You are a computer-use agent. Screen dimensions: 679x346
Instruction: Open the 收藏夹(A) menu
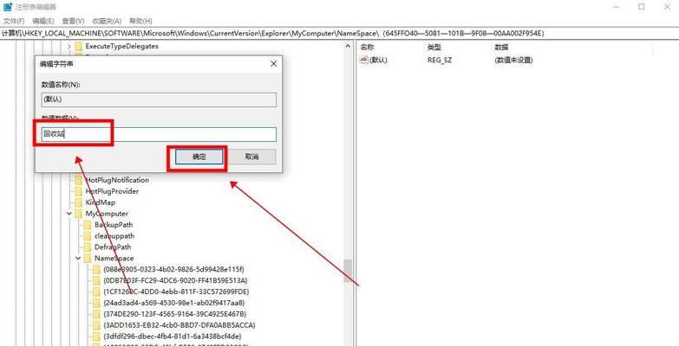click(x=107, y=21)
